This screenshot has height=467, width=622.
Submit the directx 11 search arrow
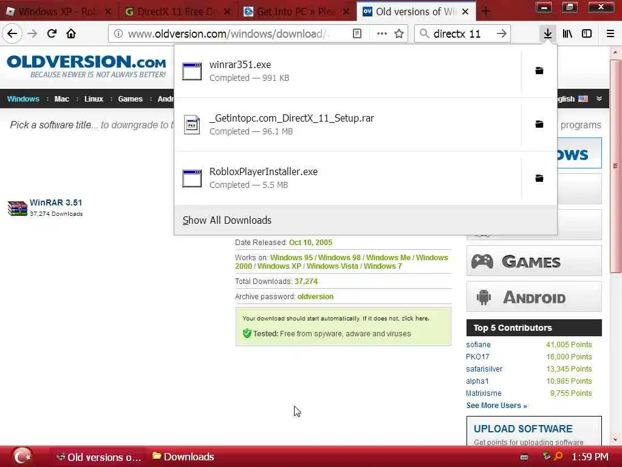(x=501, y=34)
